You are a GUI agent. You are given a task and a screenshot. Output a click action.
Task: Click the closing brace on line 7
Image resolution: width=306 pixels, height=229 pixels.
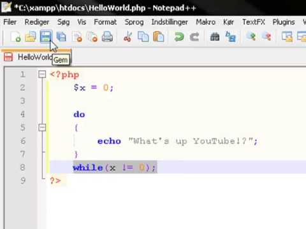point(76,155)
